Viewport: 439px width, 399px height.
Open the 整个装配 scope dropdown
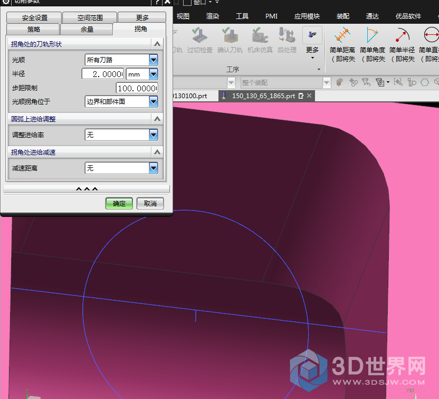pos(285,83)
